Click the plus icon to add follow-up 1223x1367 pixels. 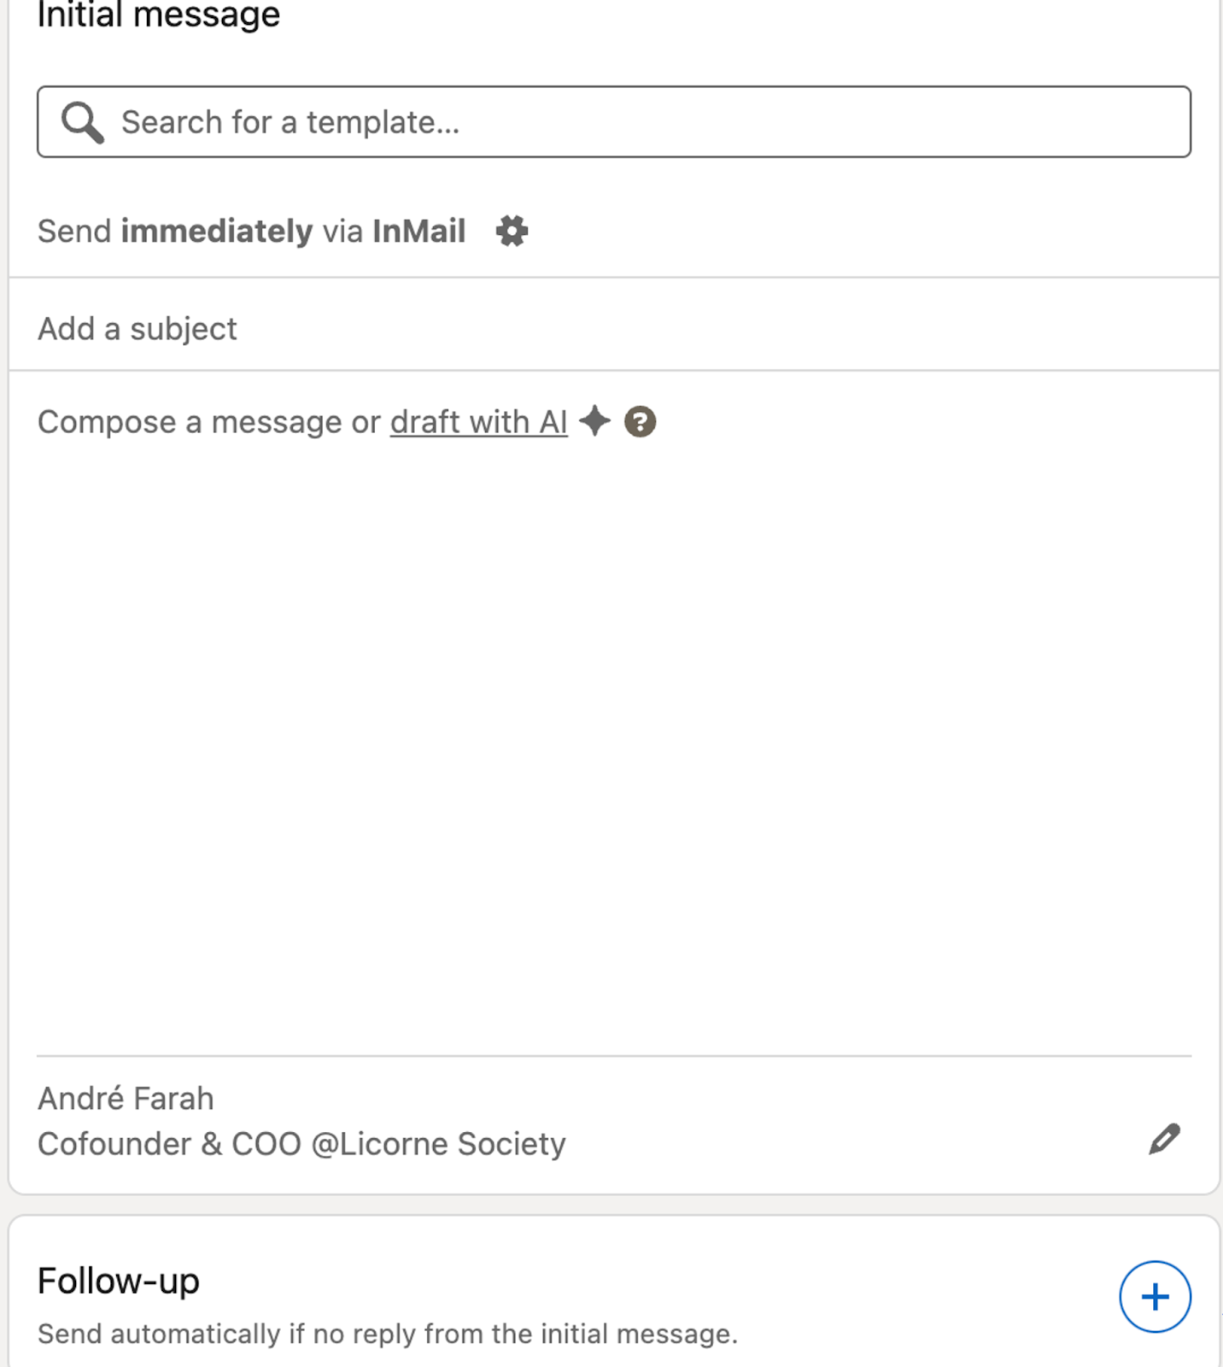(1155, 1296)
